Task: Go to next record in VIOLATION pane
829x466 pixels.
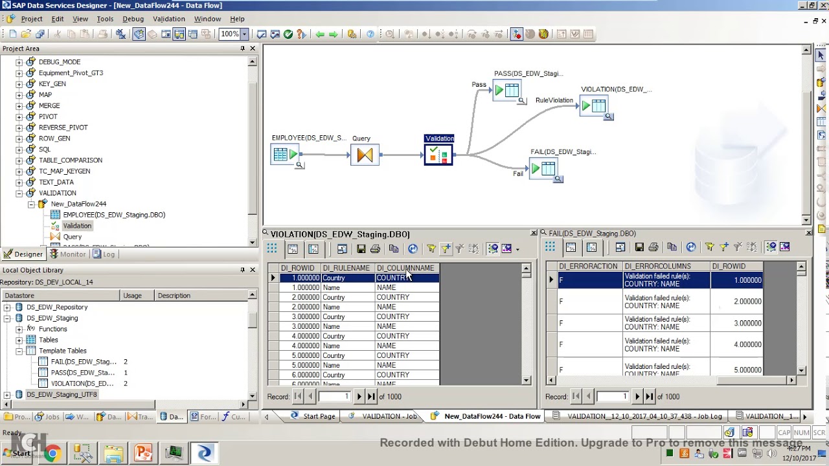Action: (359, 397)
